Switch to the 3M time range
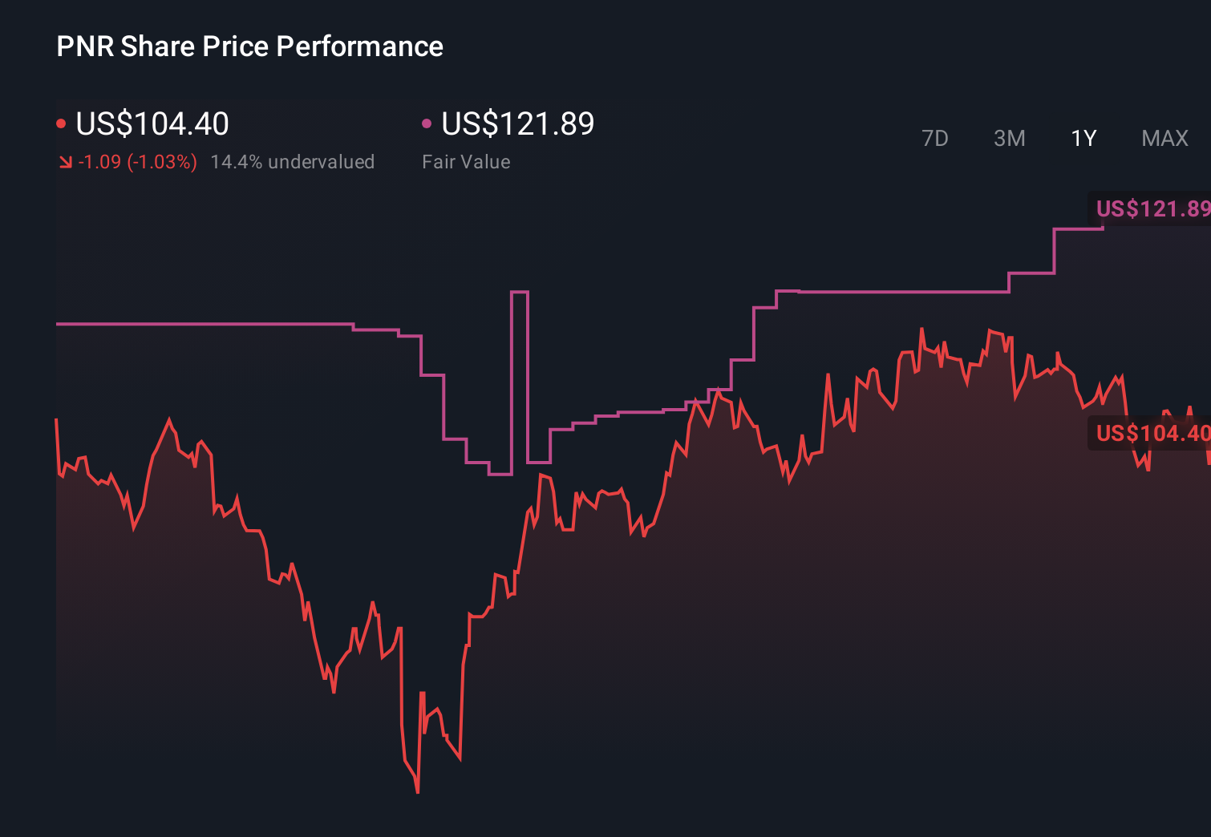The image size is (1211, 837). 1010,138
